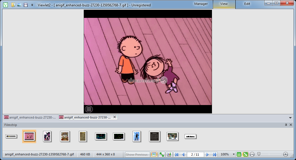Save image with the floppy disk icon
Image resolution: width=296 pixels, height=160 pixels.
coord(26,5)
